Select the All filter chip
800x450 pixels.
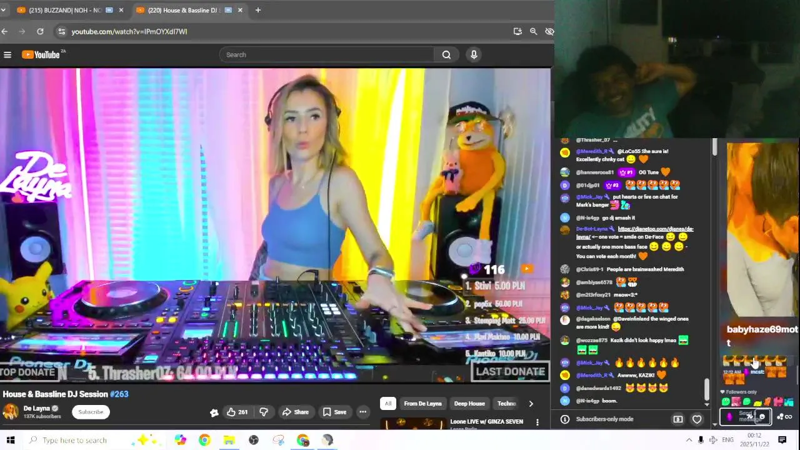[388, 404]
